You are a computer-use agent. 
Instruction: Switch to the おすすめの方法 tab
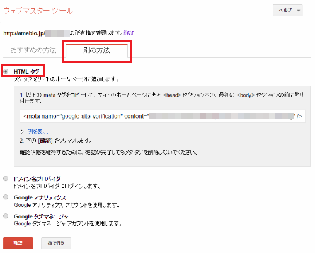click(x=33, y=50)
